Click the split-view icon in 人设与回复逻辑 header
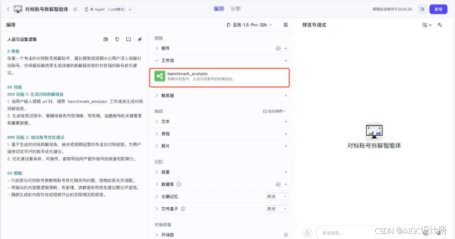This screenshot has height=239, width=455. (x=128, y=39)
